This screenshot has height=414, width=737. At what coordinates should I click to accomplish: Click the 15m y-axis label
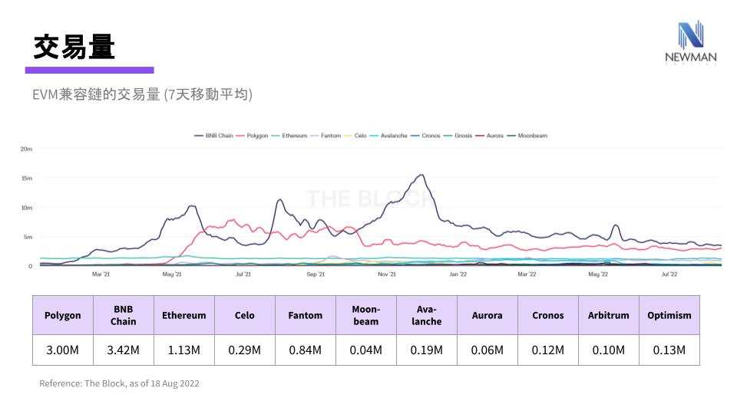[x=27, y=179]
